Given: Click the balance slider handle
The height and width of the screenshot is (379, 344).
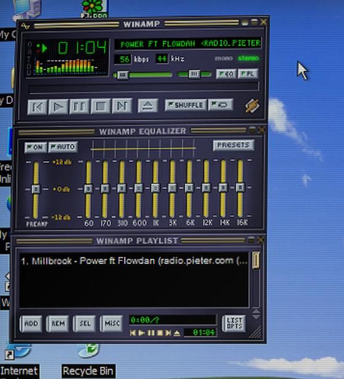Looking at the screenshot, I should tap(194, 74).
